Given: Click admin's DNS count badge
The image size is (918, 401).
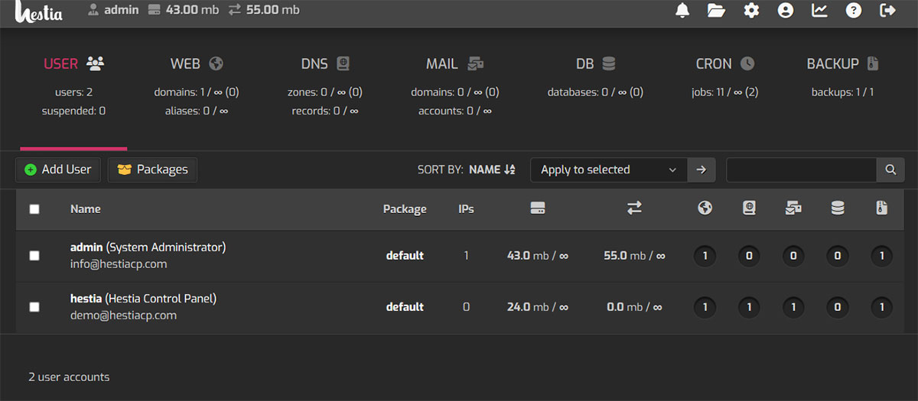Looking at the screenshot, I should click(749, 256).
